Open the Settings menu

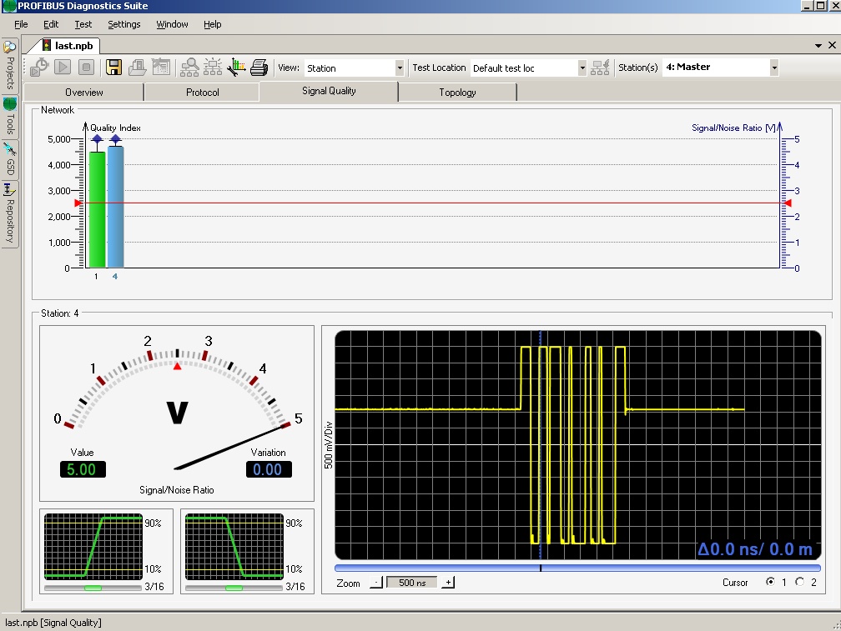[x=123, y=24]
